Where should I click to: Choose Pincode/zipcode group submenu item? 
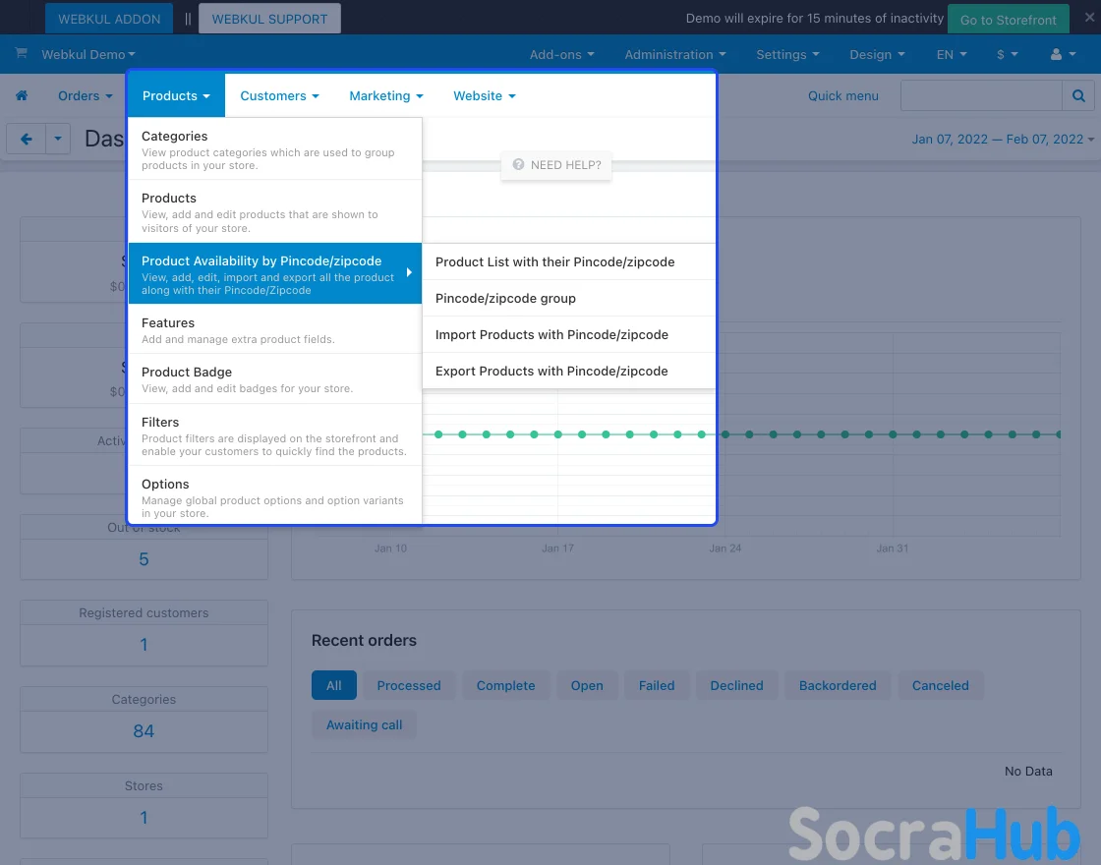point(505,298)
